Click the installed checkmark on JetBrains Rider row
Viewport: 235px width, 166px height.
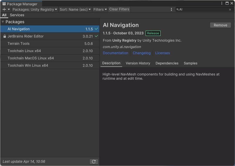pyautogui.click(x=96, y=36)
